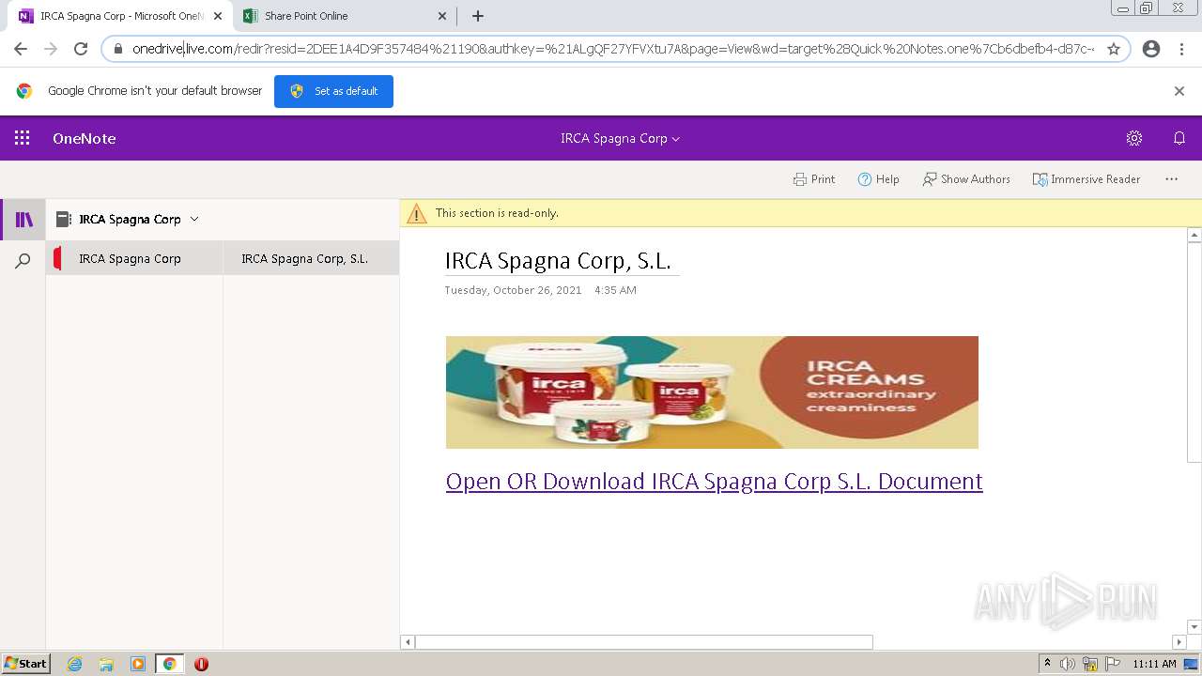Open the Windows Start menu
1202x676 pixels.
[x=26, y=664]
